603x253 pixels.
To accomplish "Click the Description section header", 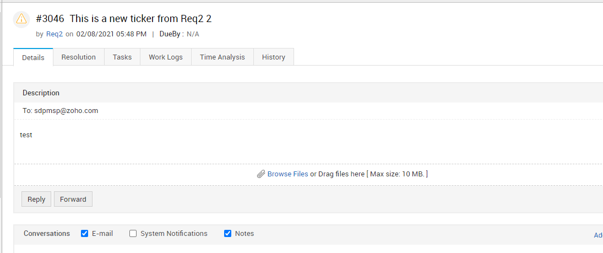I will click(41, 93).
